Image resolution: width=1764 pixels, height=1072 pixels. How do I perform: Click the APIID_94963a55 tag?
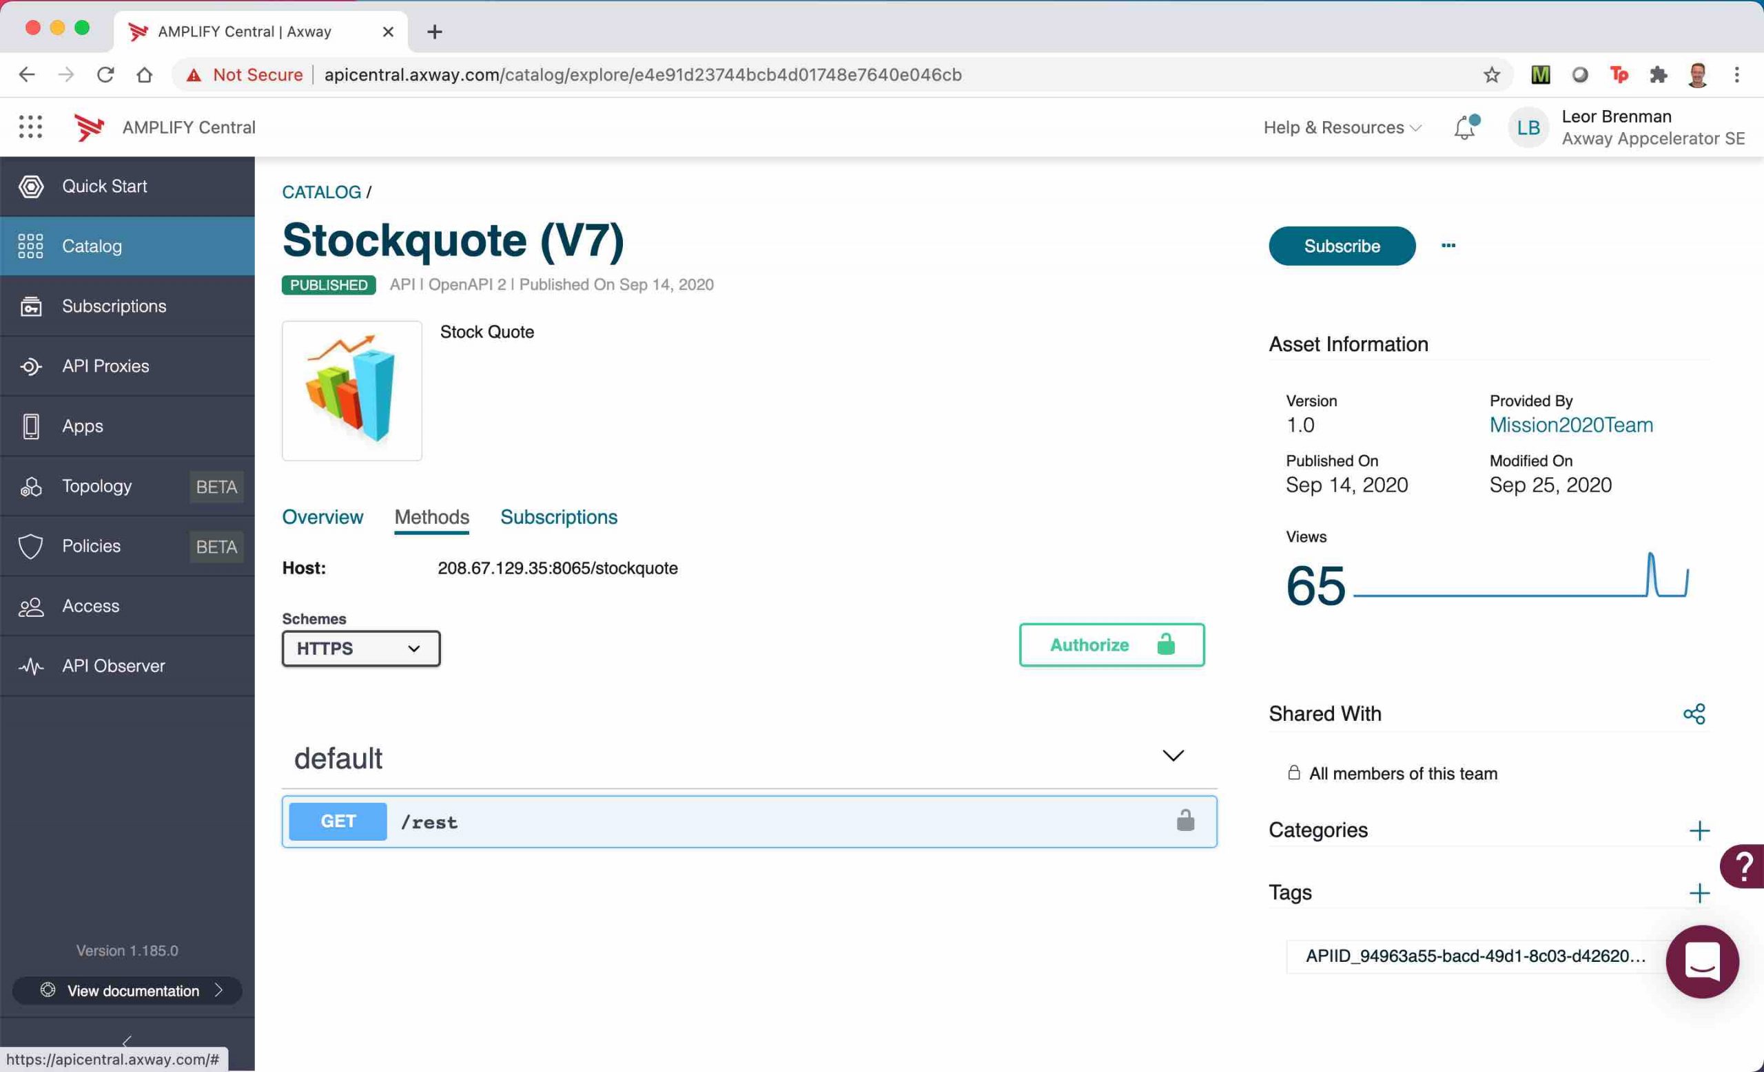(1475, 956)
